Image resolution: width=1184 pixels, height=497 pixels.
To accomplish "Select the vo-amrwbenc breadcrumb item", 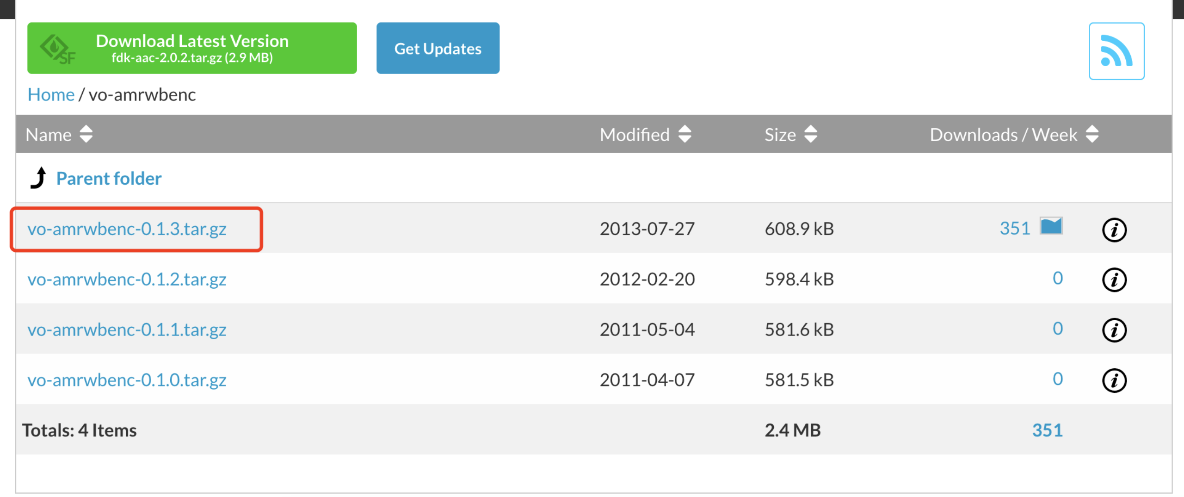I will 142,94.
